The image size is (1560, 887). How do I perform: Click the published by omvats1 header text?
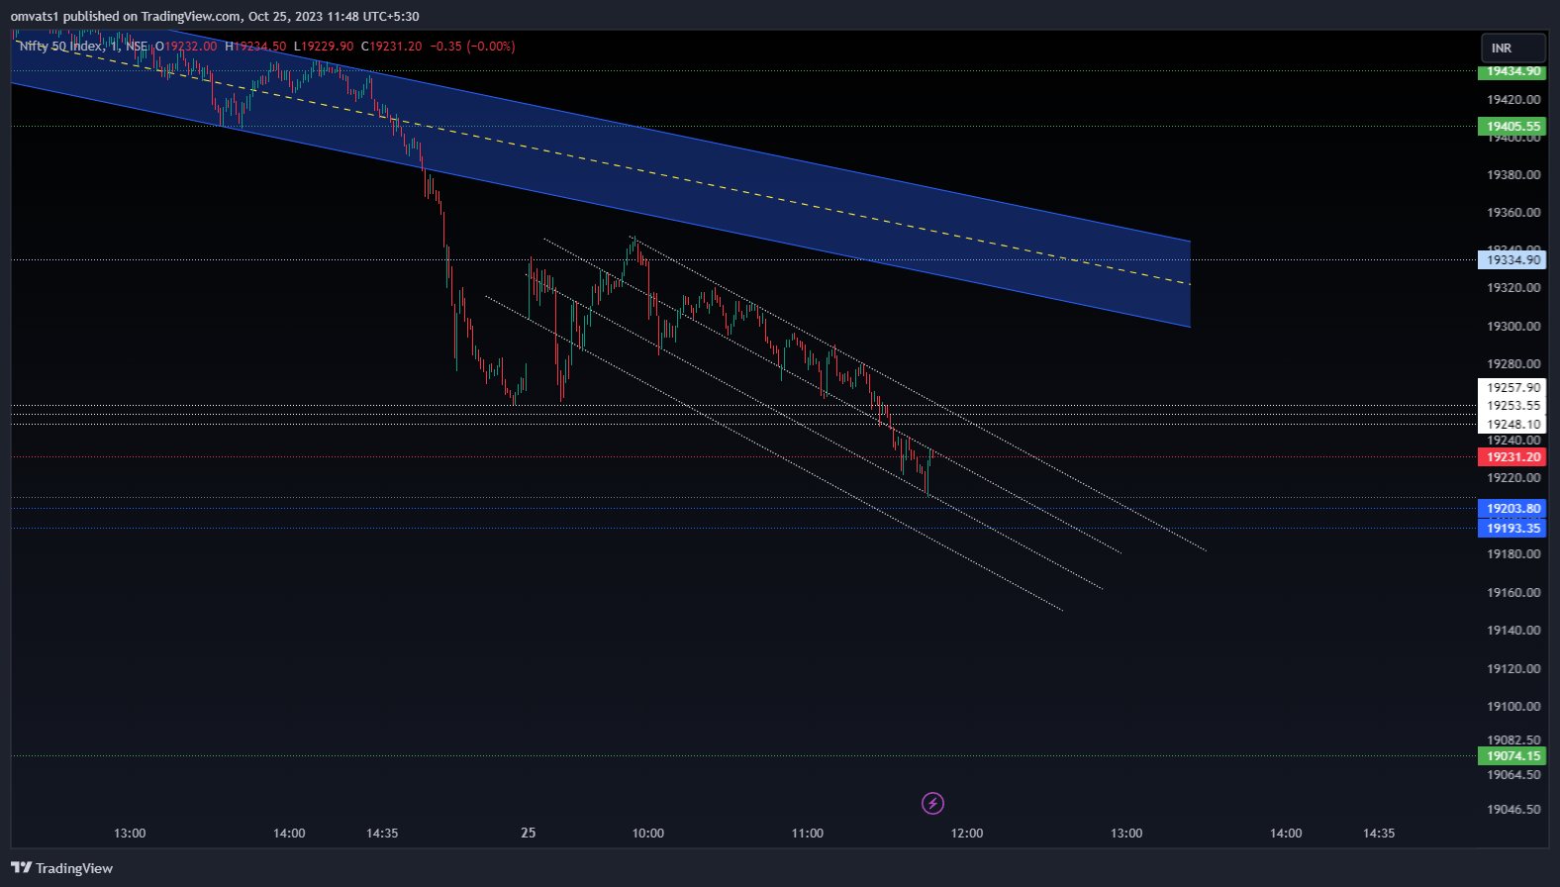click(x=215, y=17)
